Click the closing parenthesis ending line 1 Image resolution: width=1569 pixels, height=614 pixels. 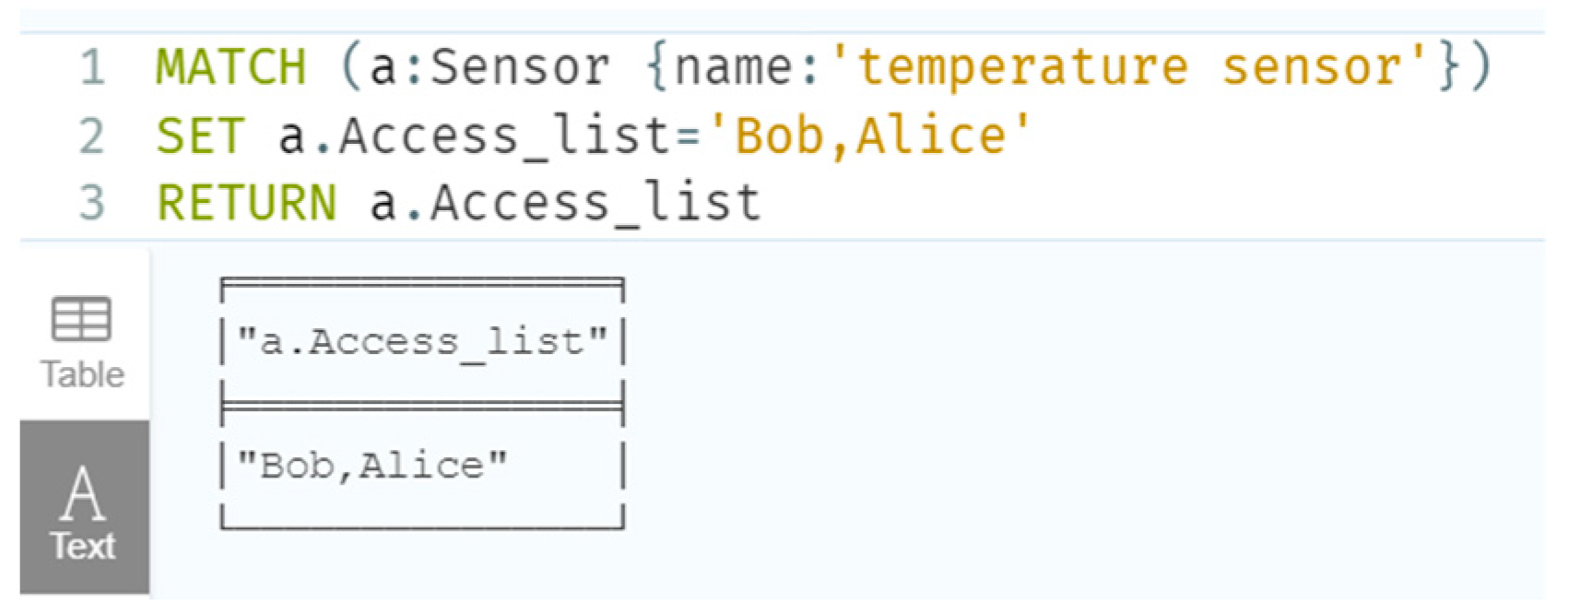point(1480,67)
